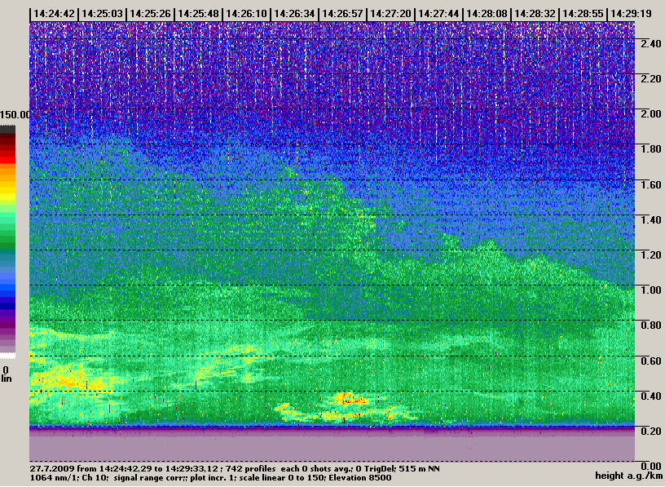Click the 0.00 height axis label

click(x=651, y=467)
